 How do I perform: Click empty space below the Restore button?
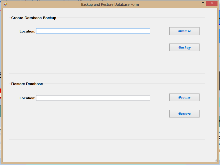[184, 128]
